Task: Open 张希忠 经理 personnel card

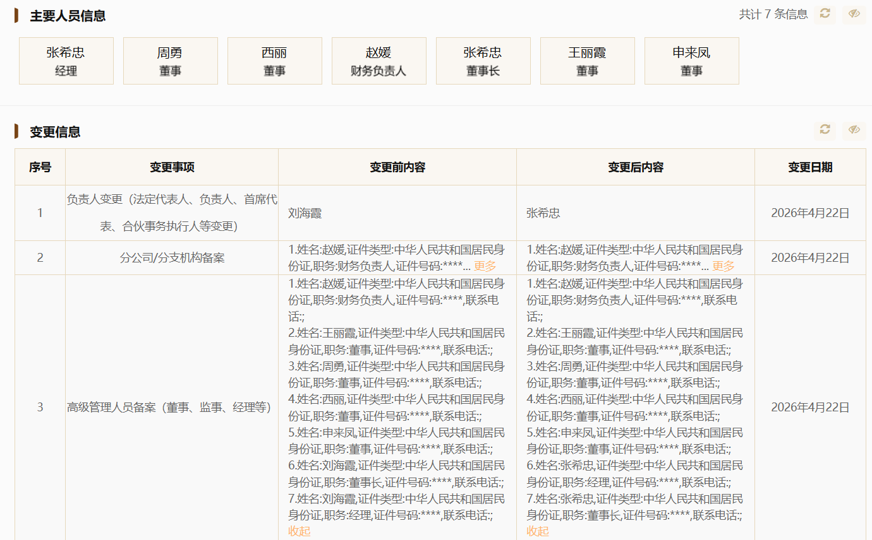Action: click(66, 61)
